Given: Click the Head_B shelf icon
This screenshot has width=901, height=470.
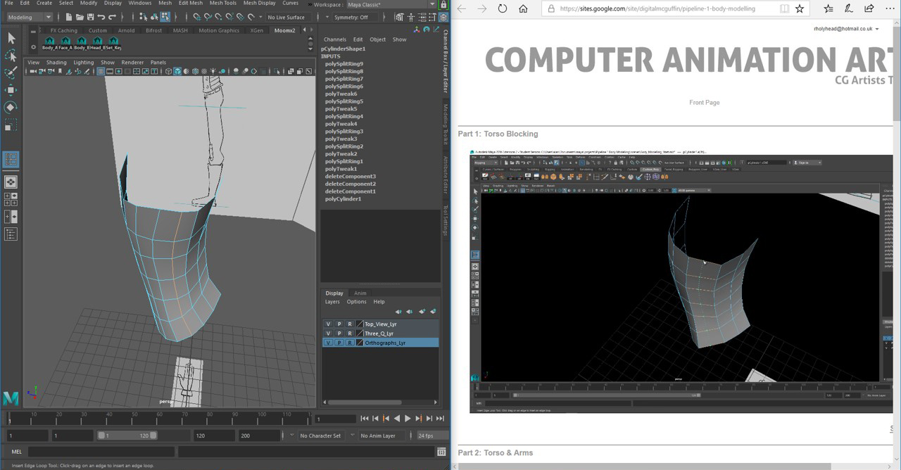Looking at the screenshot, I should pos(97,44).
